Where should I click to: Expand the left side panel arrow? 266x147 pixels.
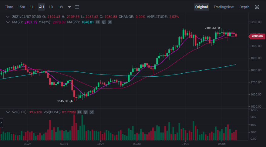click(1, 123)
